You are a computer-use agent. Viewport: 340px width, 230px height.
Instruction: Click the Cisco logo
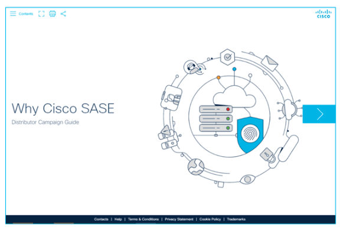[323, 14]
